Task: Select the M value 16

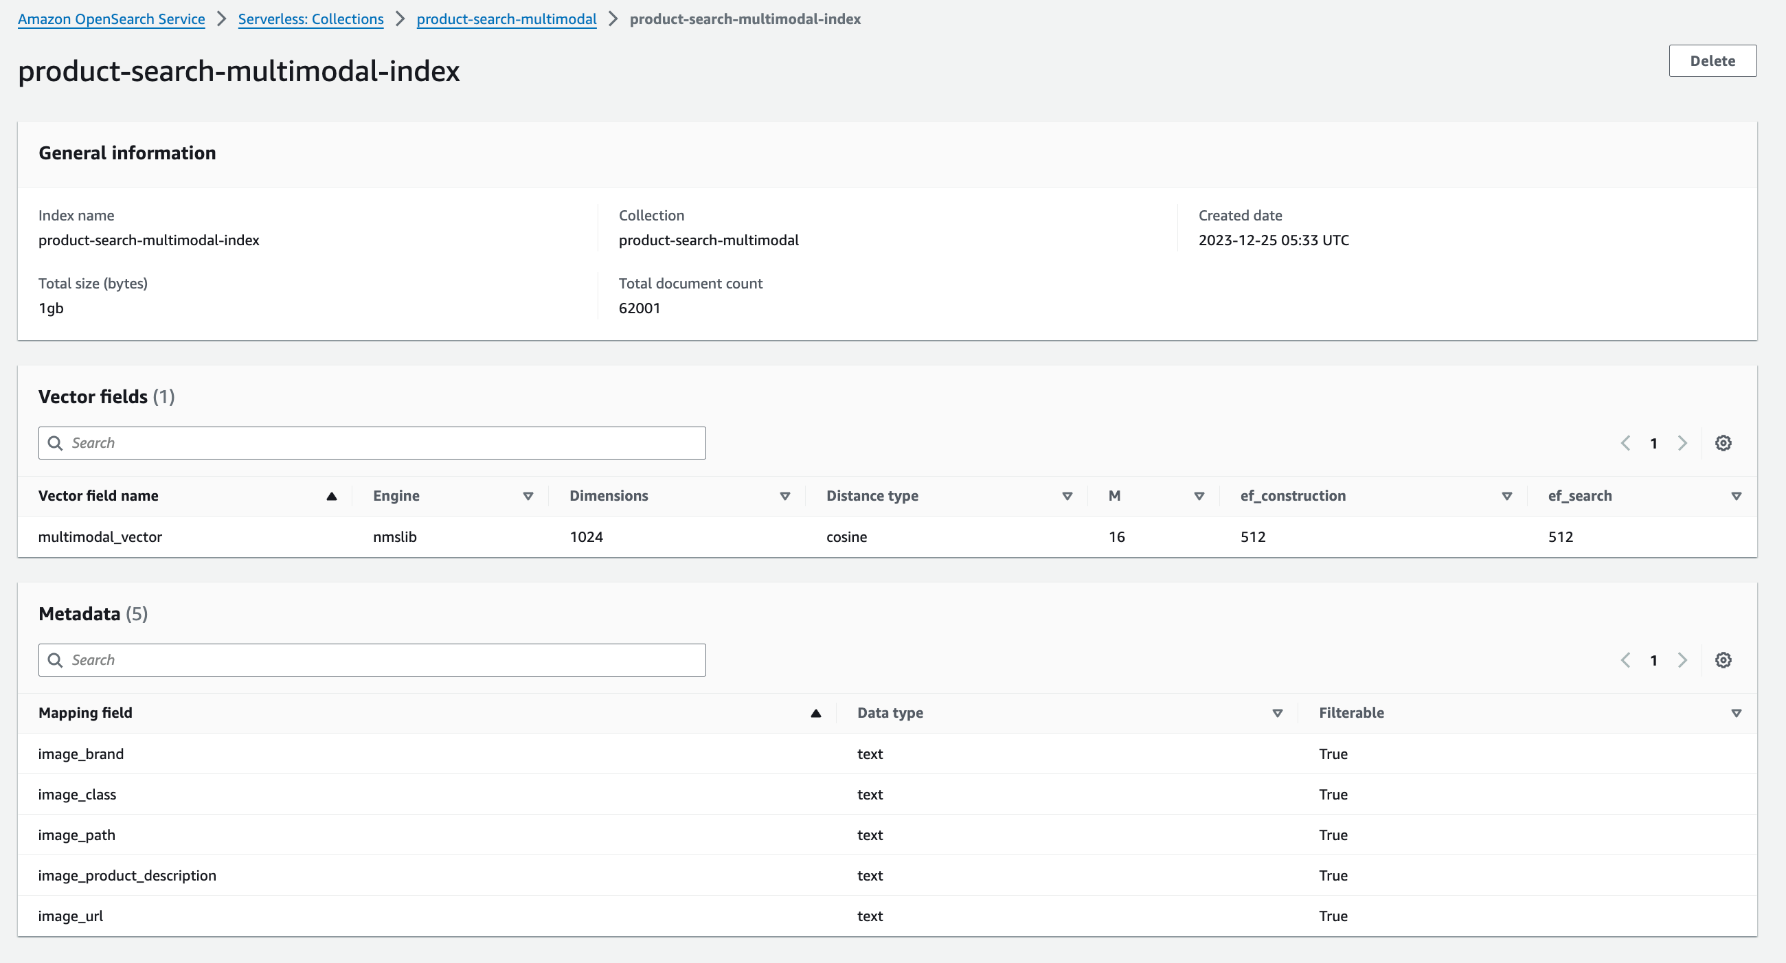Action: (x=1116, y=536)
